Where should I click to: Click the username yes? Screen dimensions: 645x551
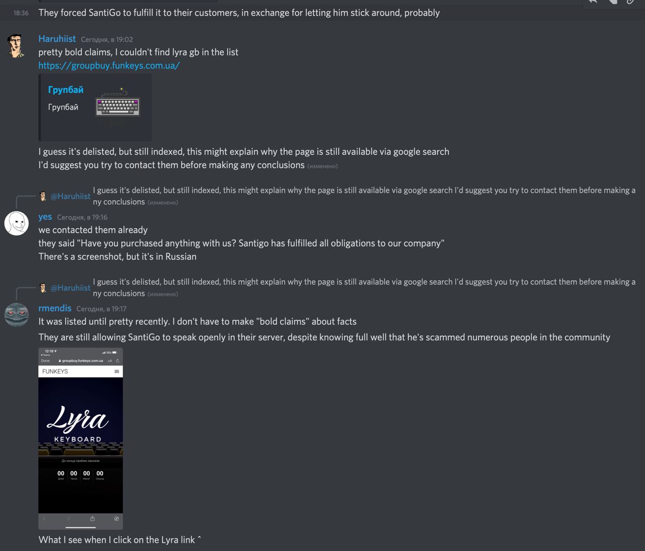(45, 217)
